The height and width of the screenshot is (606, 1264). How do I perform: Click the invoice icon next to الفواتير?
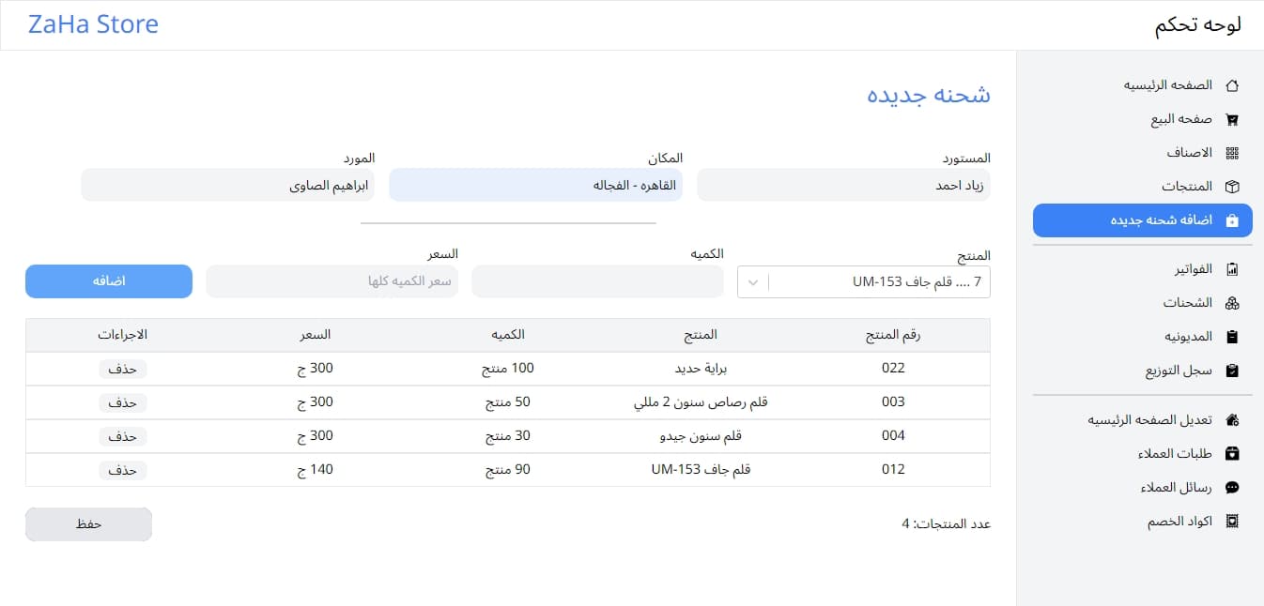click(x=1233, y=269)
